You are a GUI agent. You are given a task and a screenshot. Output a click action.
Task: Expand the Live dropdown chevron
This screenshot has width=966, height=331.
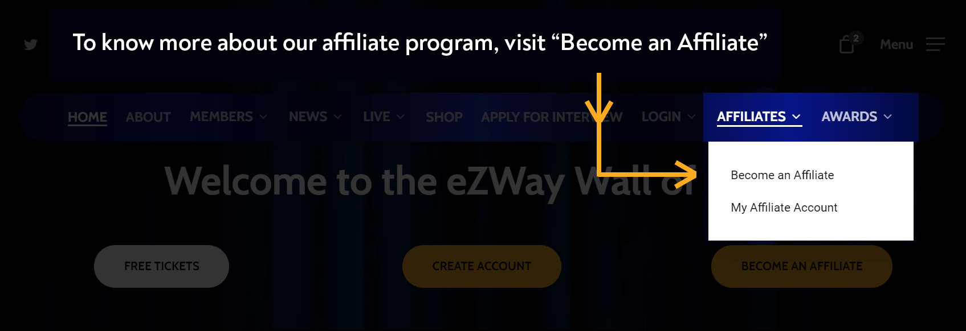401,117
